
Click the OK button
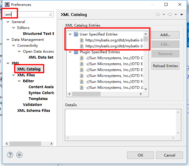140,155
